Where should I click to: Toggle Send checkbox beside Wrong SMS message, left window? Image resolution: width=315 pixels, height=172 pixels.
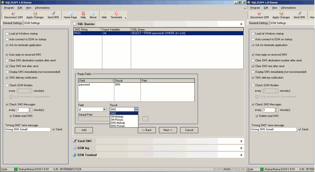(x=54, y=130)
